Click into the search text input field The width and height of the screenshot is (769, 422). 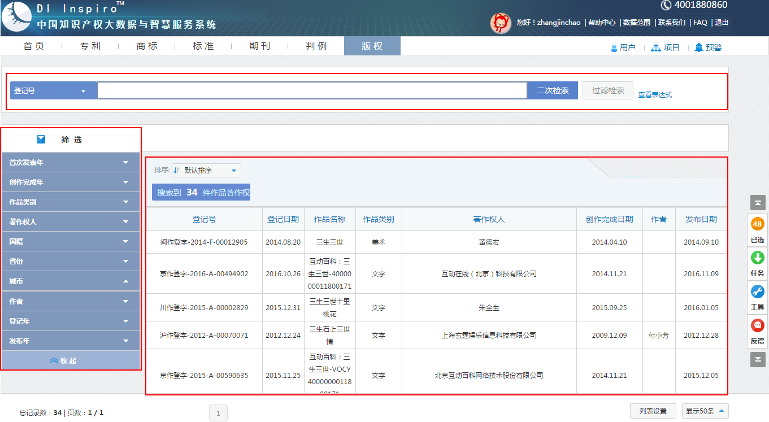click(x=312, y=90)
